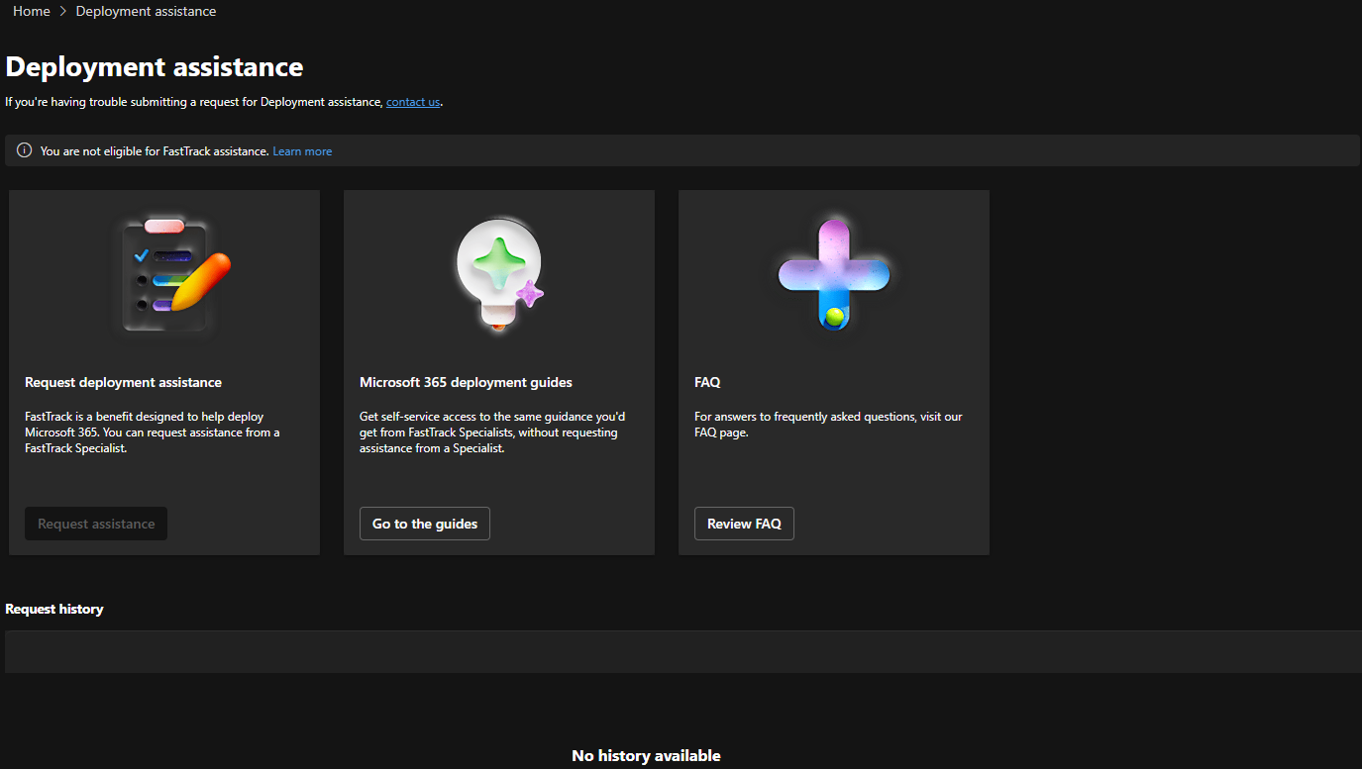This screenshot has height=769, width=1362.
Task: Open Learn more about FastTrack eligibility
Action: tap(302, 151)
